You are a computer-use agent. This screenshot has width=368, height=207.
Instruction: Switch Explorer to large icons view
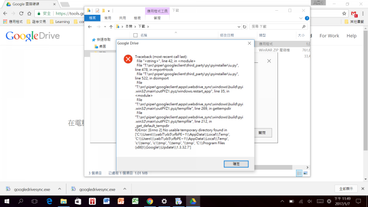[x=305, y=173]
